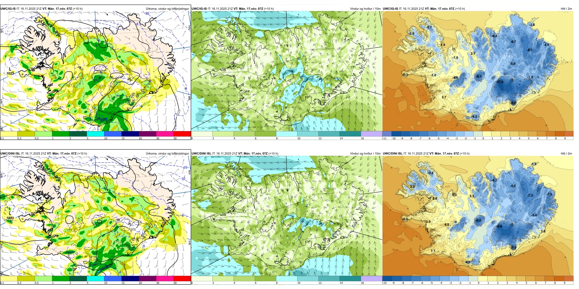
Task: Click magenta swatch in DINI precipitation legend
Action: (x=165, y=278)
